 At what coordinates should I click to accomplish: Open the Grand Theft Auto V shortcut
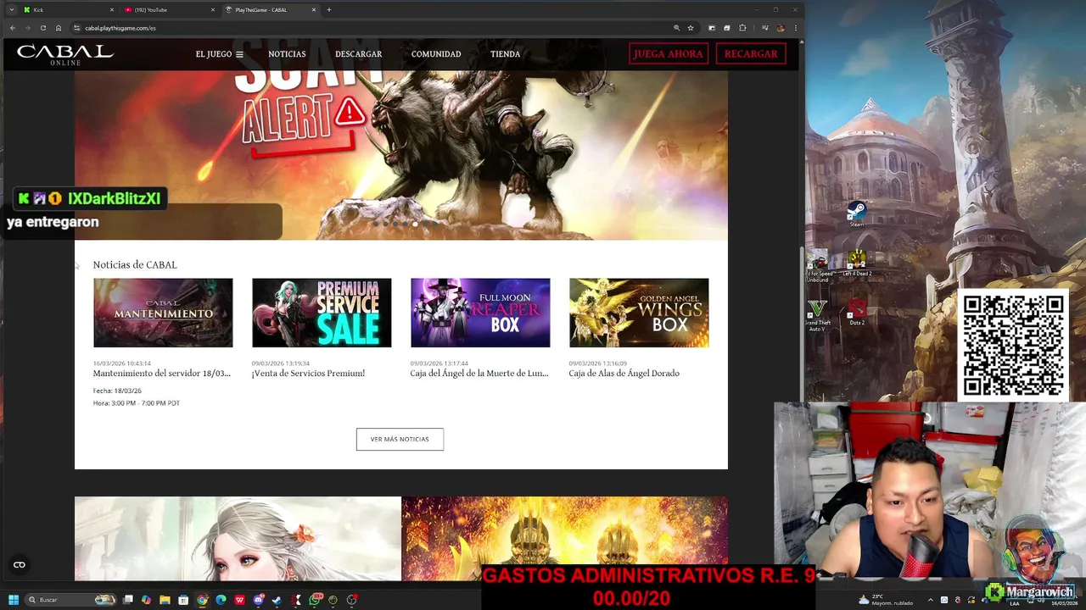click(818, 313)
